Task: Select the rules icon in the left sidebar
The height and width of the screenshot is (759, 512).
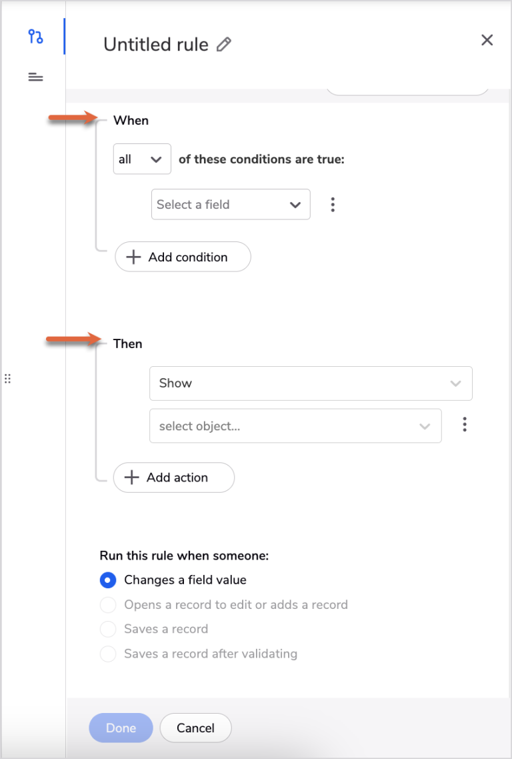Action: (35, 37)
